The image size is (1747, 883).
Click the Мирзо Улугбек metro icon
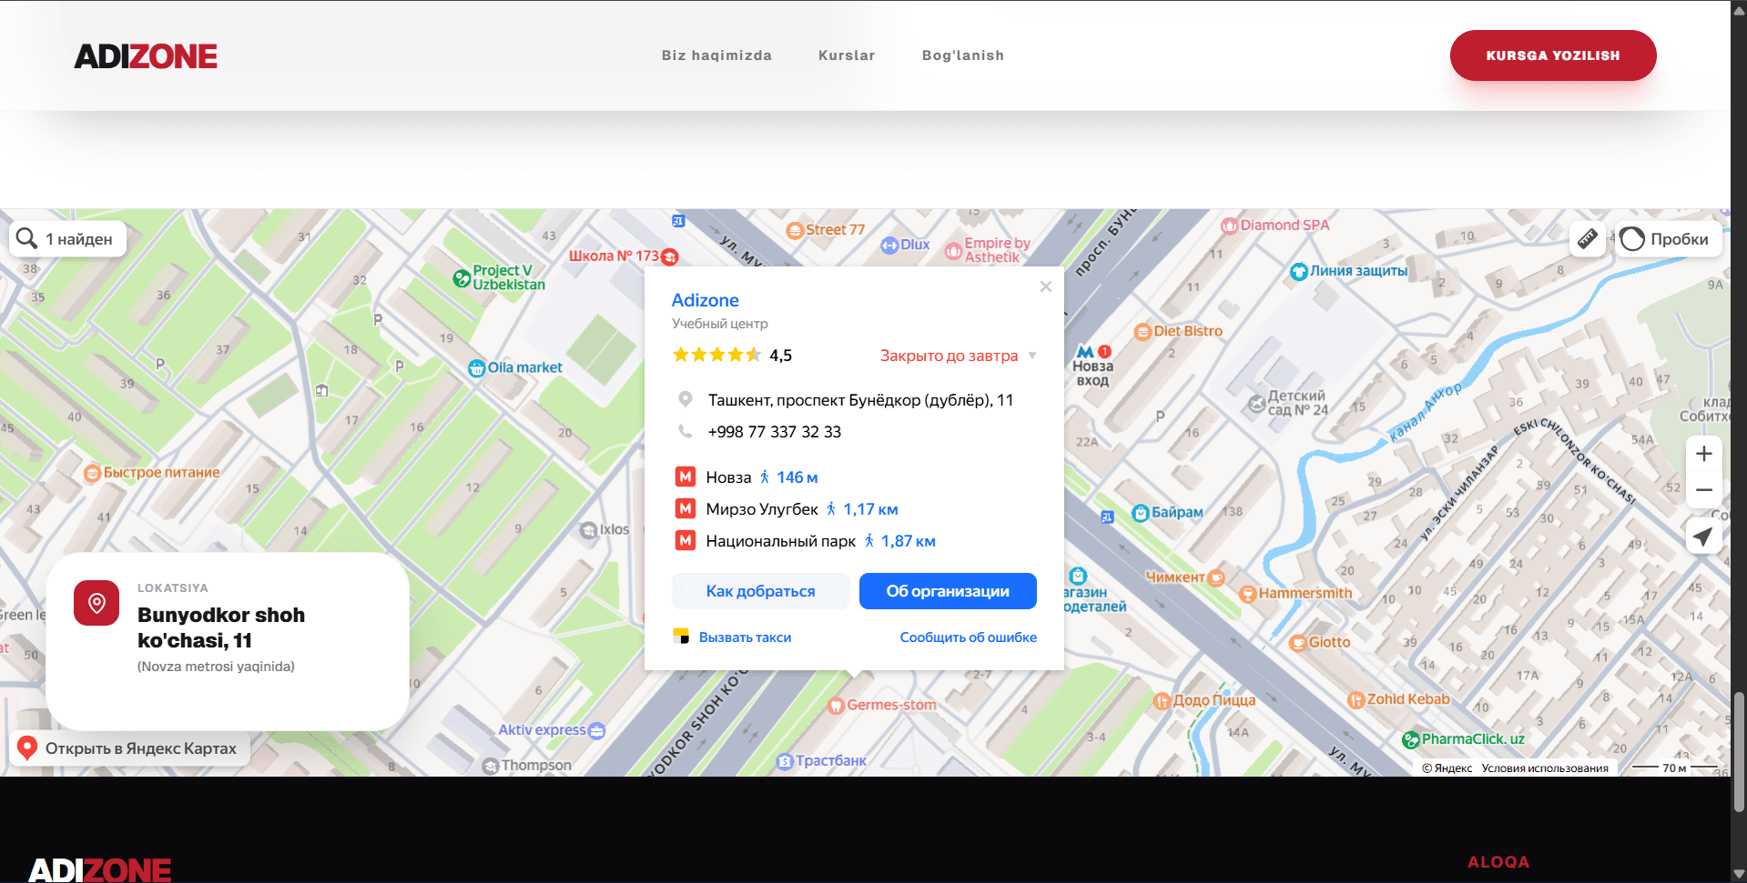click(686, 508)
